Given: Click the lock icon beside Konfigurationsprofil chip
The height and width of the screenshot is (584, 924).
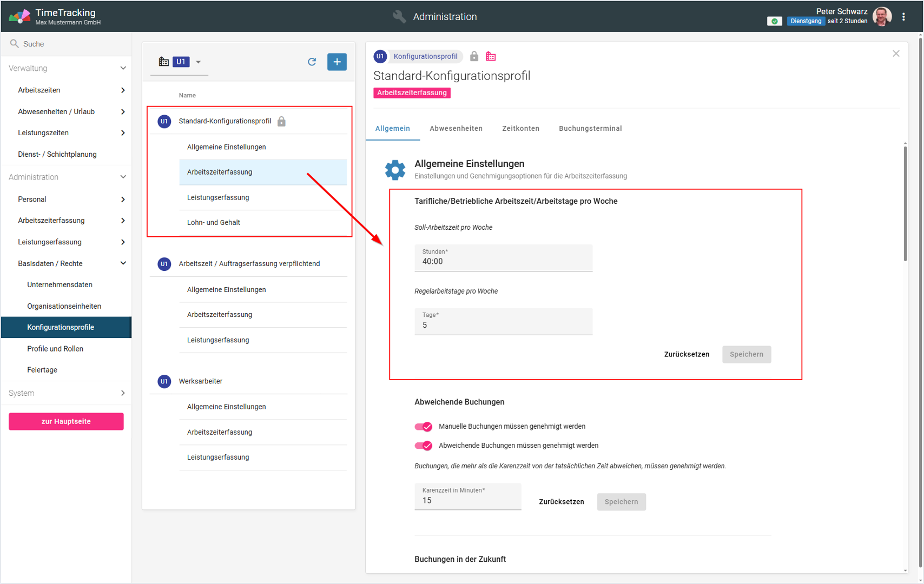Looking at the screenshot, I should [x=474, y=56].
